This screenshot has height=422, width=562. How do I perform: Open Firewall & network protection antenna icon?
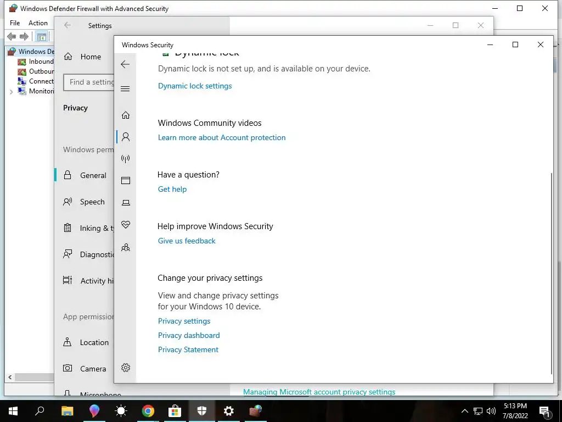126,159
